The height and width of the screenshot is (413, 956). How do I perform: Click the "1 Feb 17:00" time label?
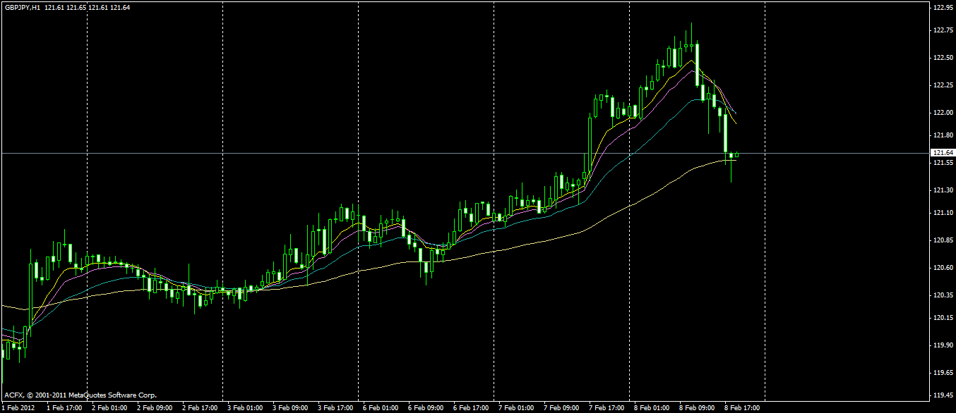pyautogui.click(x=64, y=407)
